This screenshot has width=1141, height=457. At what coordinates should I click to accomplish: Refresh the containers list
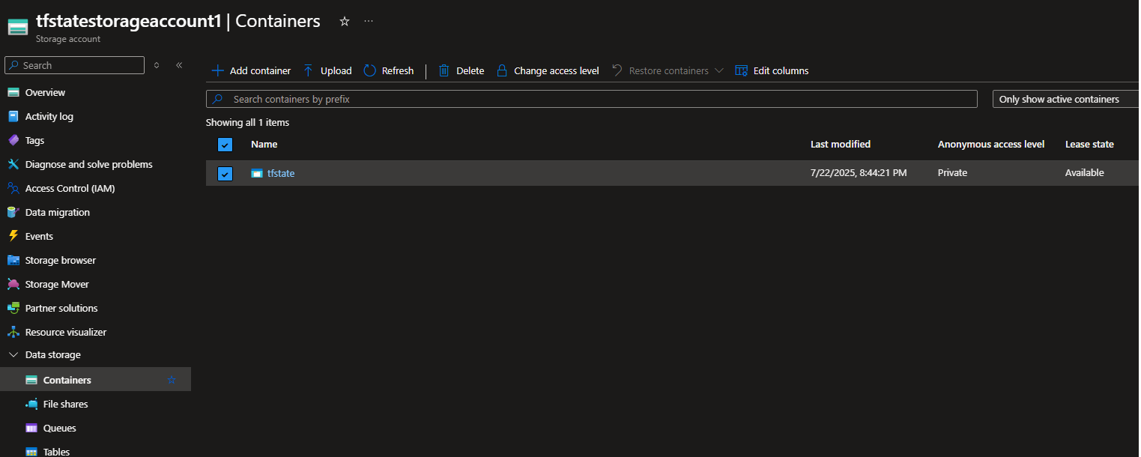pyautogui.click(x=389, y=71)
